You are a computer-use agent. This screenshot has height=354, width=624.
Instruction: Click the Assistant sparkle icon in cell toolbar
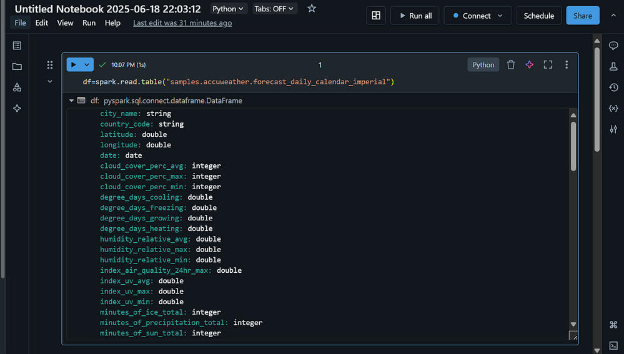[529, 65]
